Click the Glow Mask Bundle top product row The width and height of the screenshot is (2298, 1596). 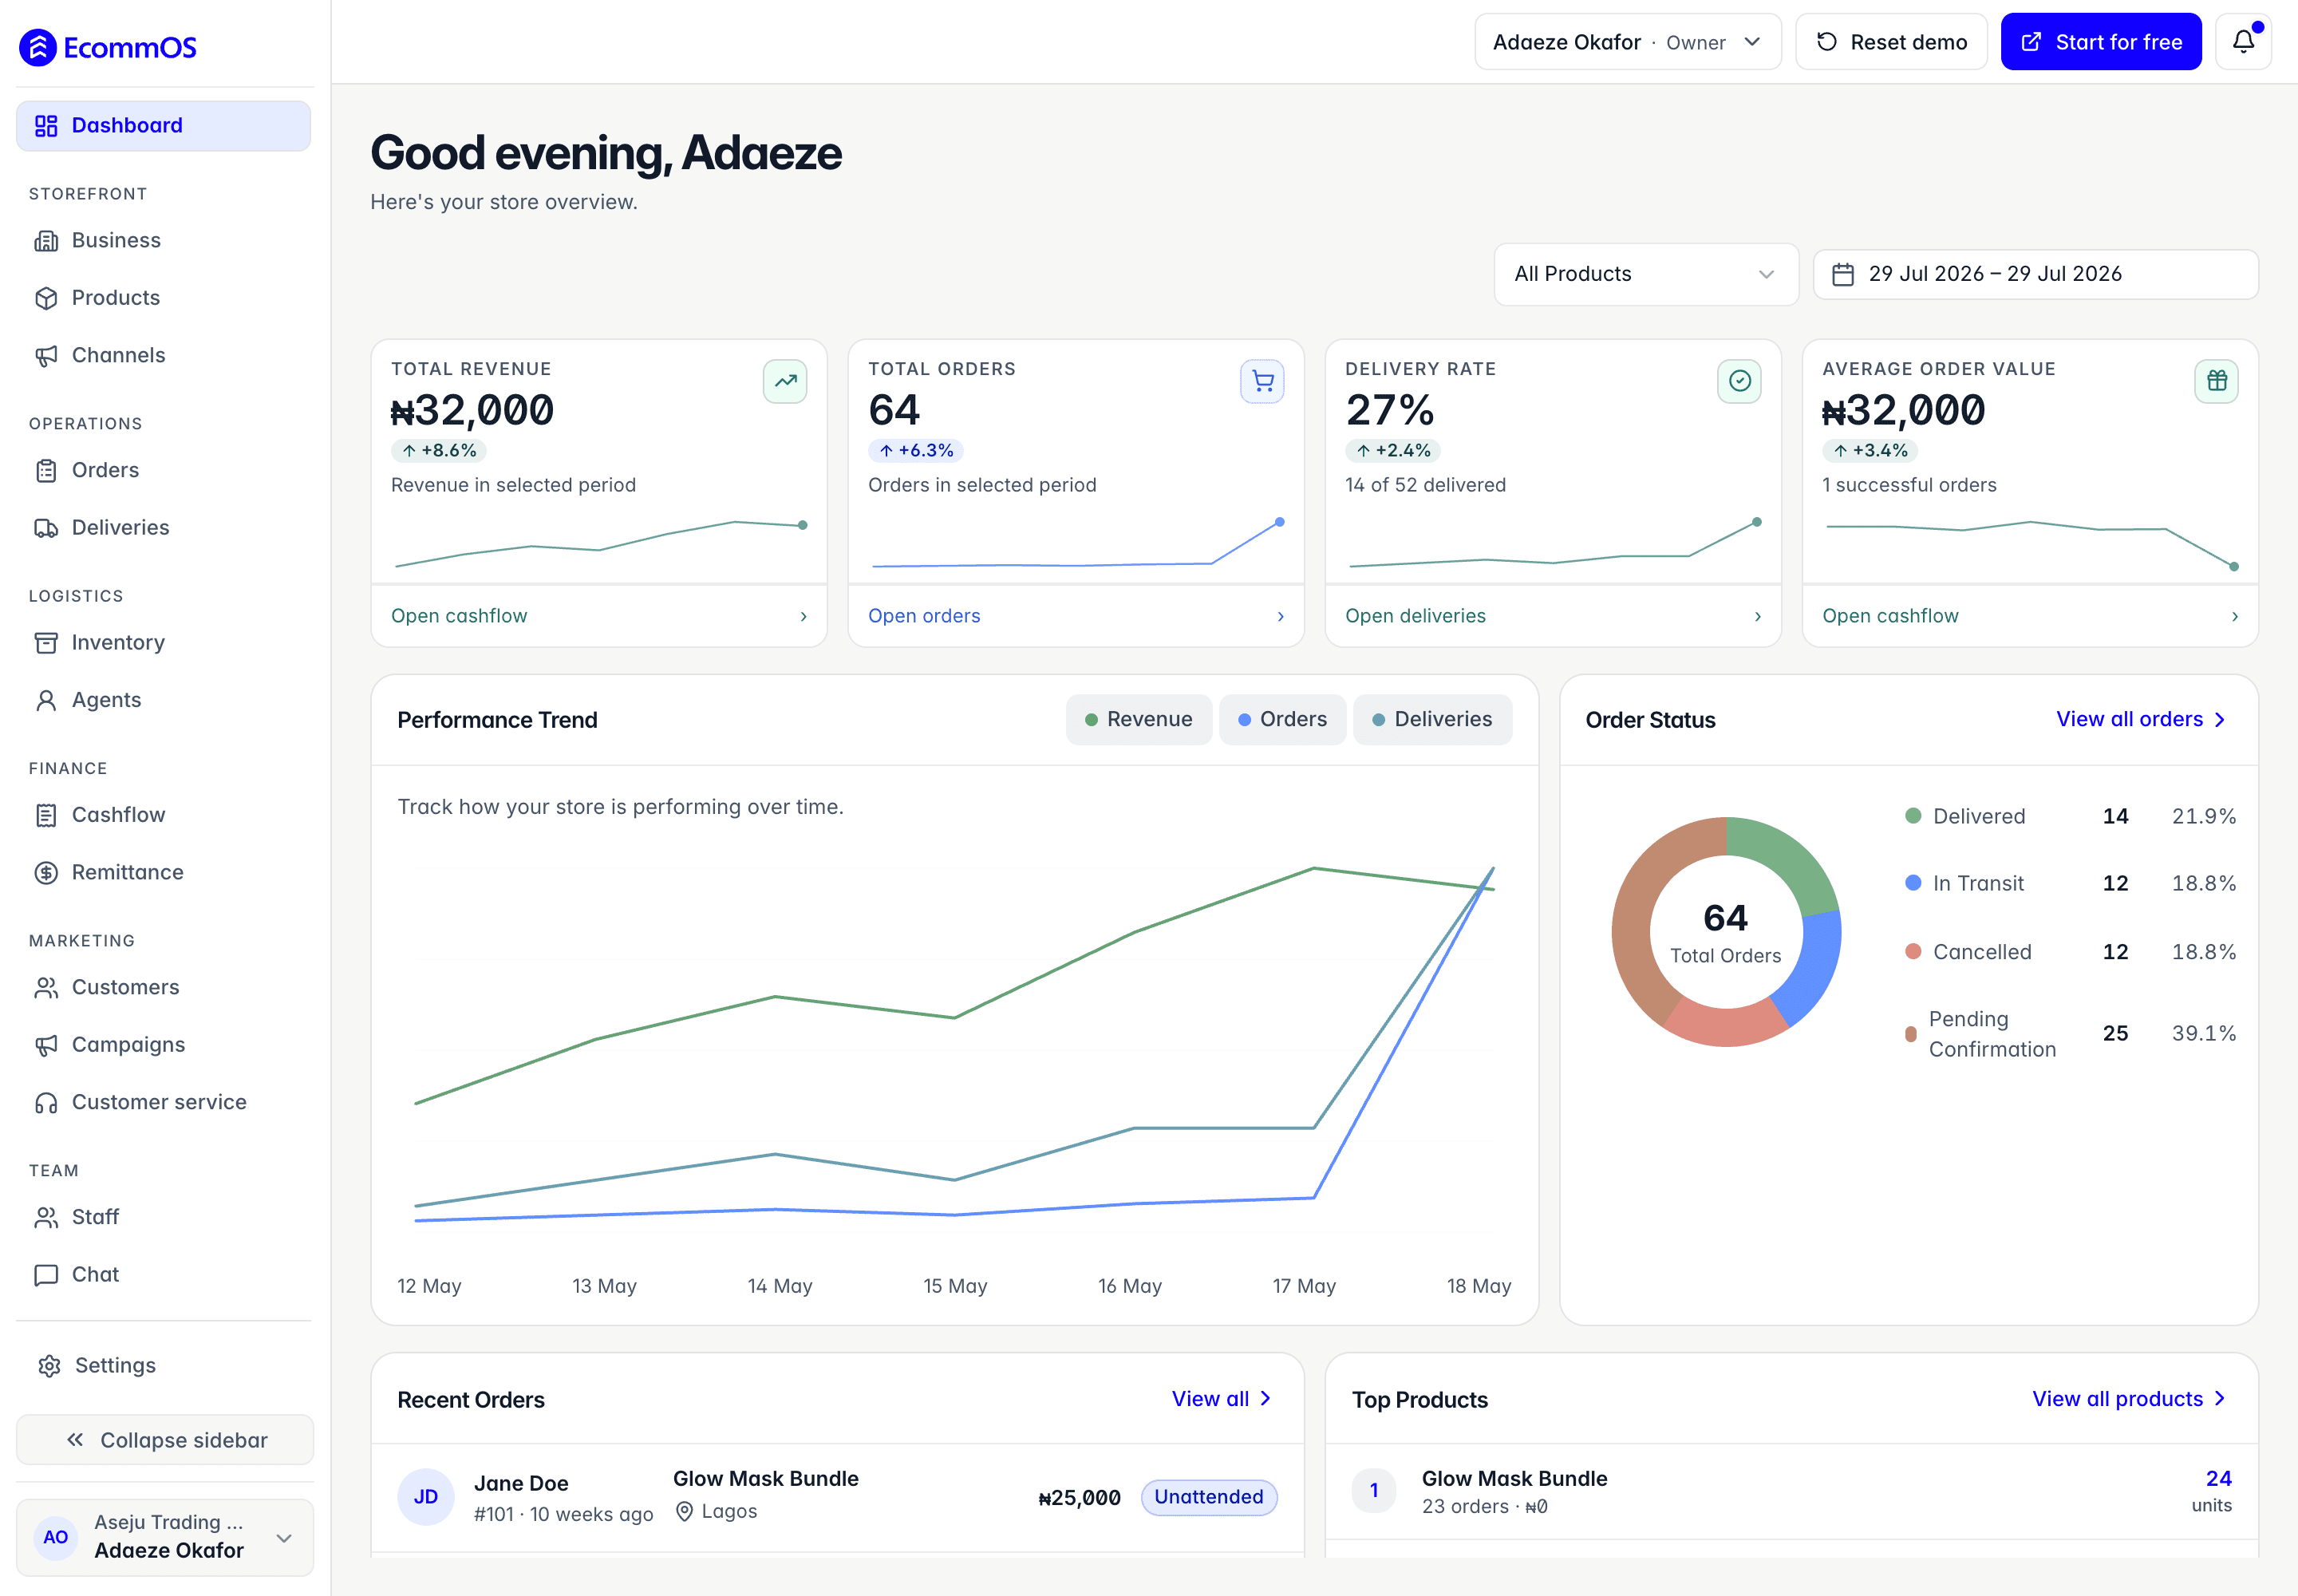pos(1791,1492)
